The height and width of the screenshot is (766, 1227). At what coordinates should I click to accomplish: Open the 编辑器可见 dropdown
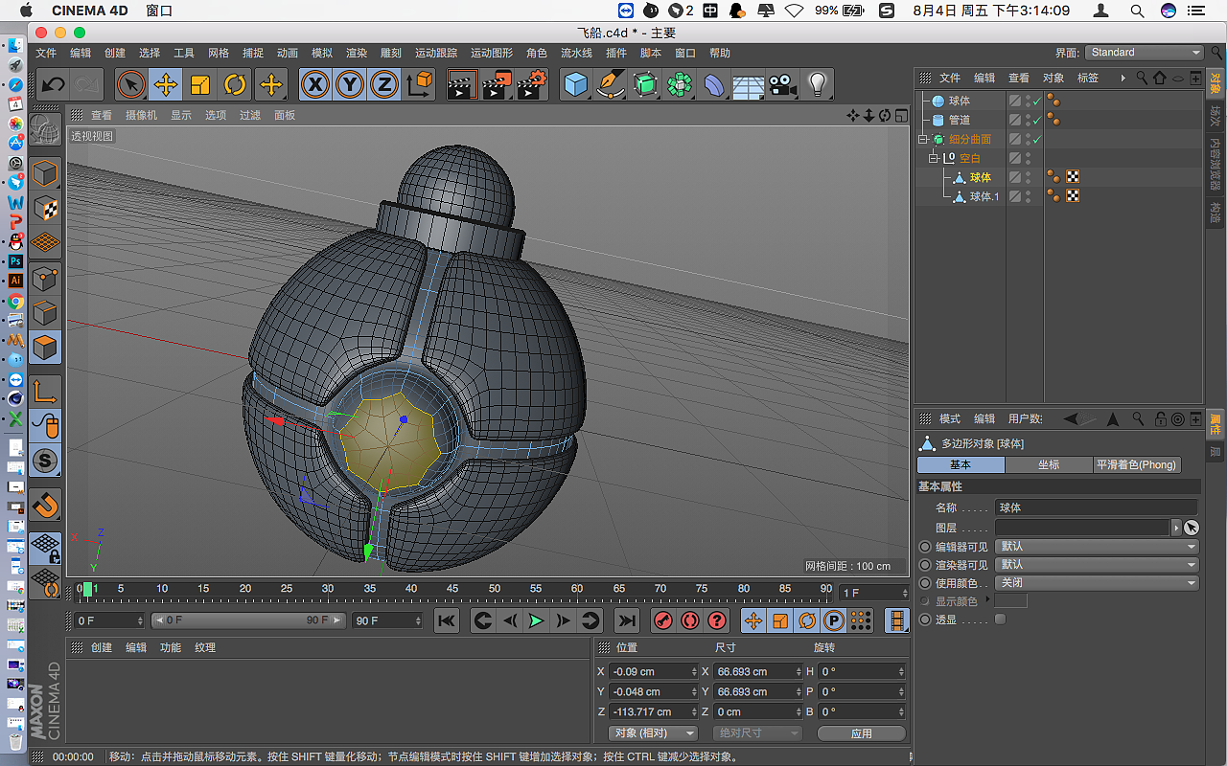(x=1097, y=547)
